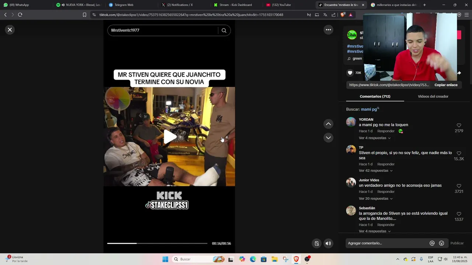Switch to Comentarios (712) tab

(375, 96)
